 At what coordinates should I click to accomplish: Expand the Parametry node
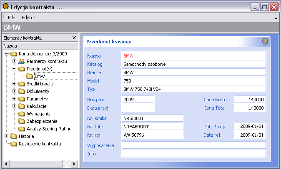coord(14,99)
